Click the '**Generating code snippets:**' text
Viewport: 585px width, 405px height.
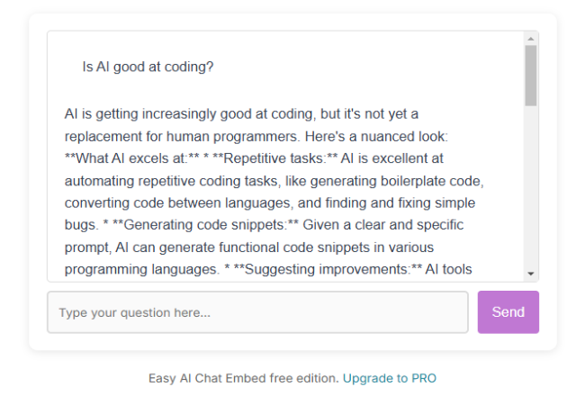205,225
